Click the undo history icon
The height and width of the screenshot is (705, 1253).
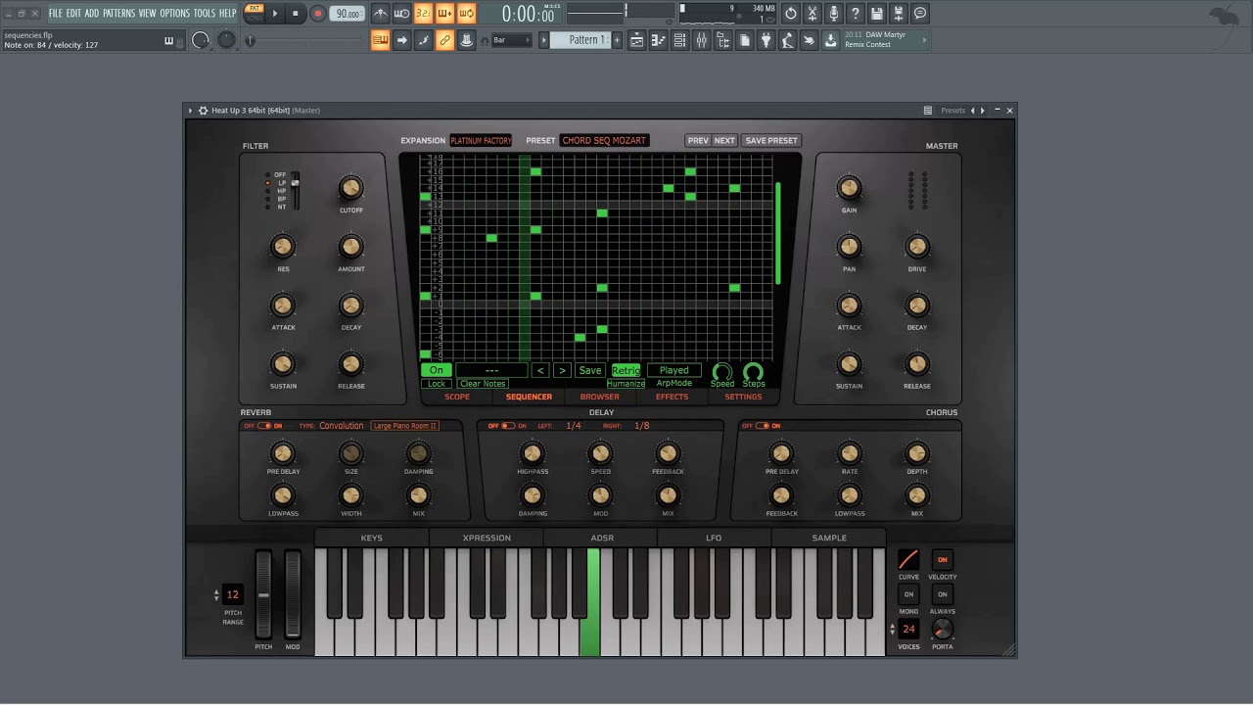[791, 14]
